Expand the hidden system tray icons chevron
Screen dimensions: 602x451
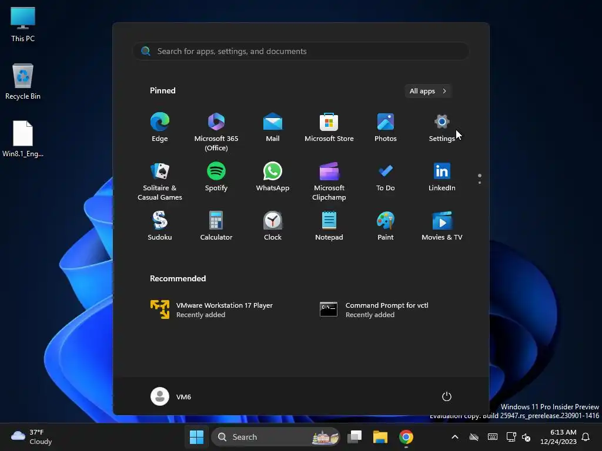(455, 437)
